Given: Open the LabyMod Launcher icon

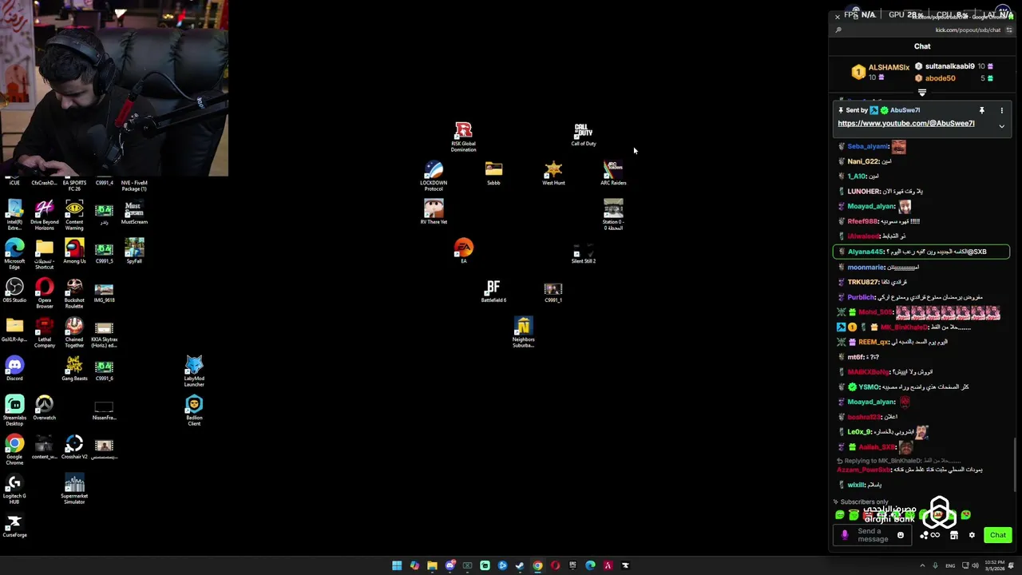Looking at the screenshot, I should [194, 371].
